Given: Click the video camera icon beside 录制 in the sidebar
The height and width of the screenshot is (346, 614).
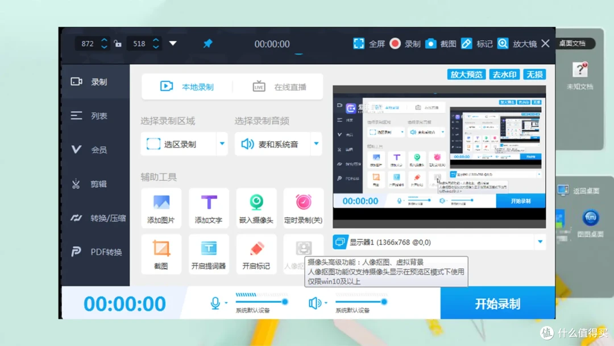Looking at the screenshot, I should [x=76, y=81].
